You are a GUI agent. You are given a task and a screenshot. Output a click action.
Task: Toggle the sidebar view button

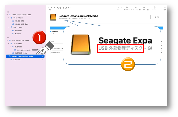pyautogui.click(x=49, y=8)
